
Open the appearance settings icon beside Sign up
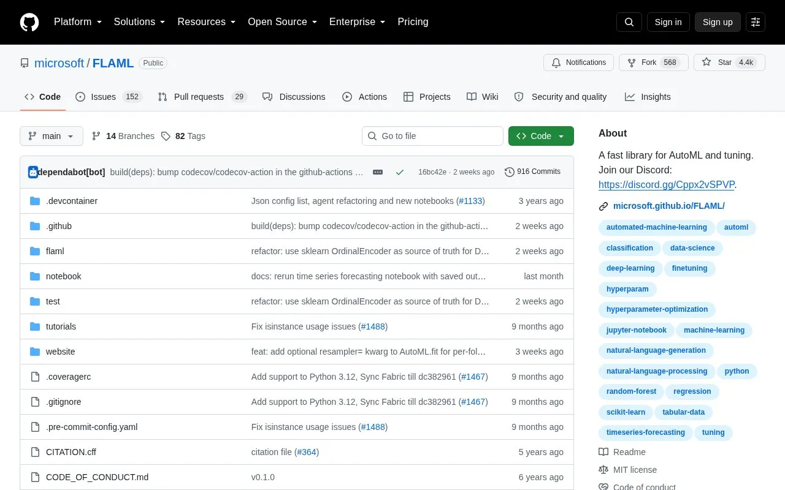click(x=756, y=22)
